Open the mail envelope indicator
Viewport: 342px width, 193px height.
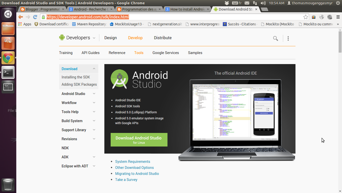point(247,3)
